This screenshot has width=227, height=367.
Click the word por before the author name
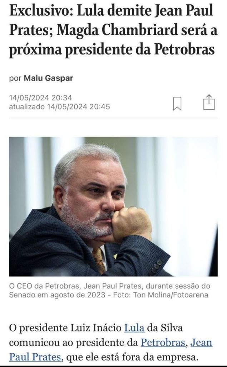[x=15, y=78]
